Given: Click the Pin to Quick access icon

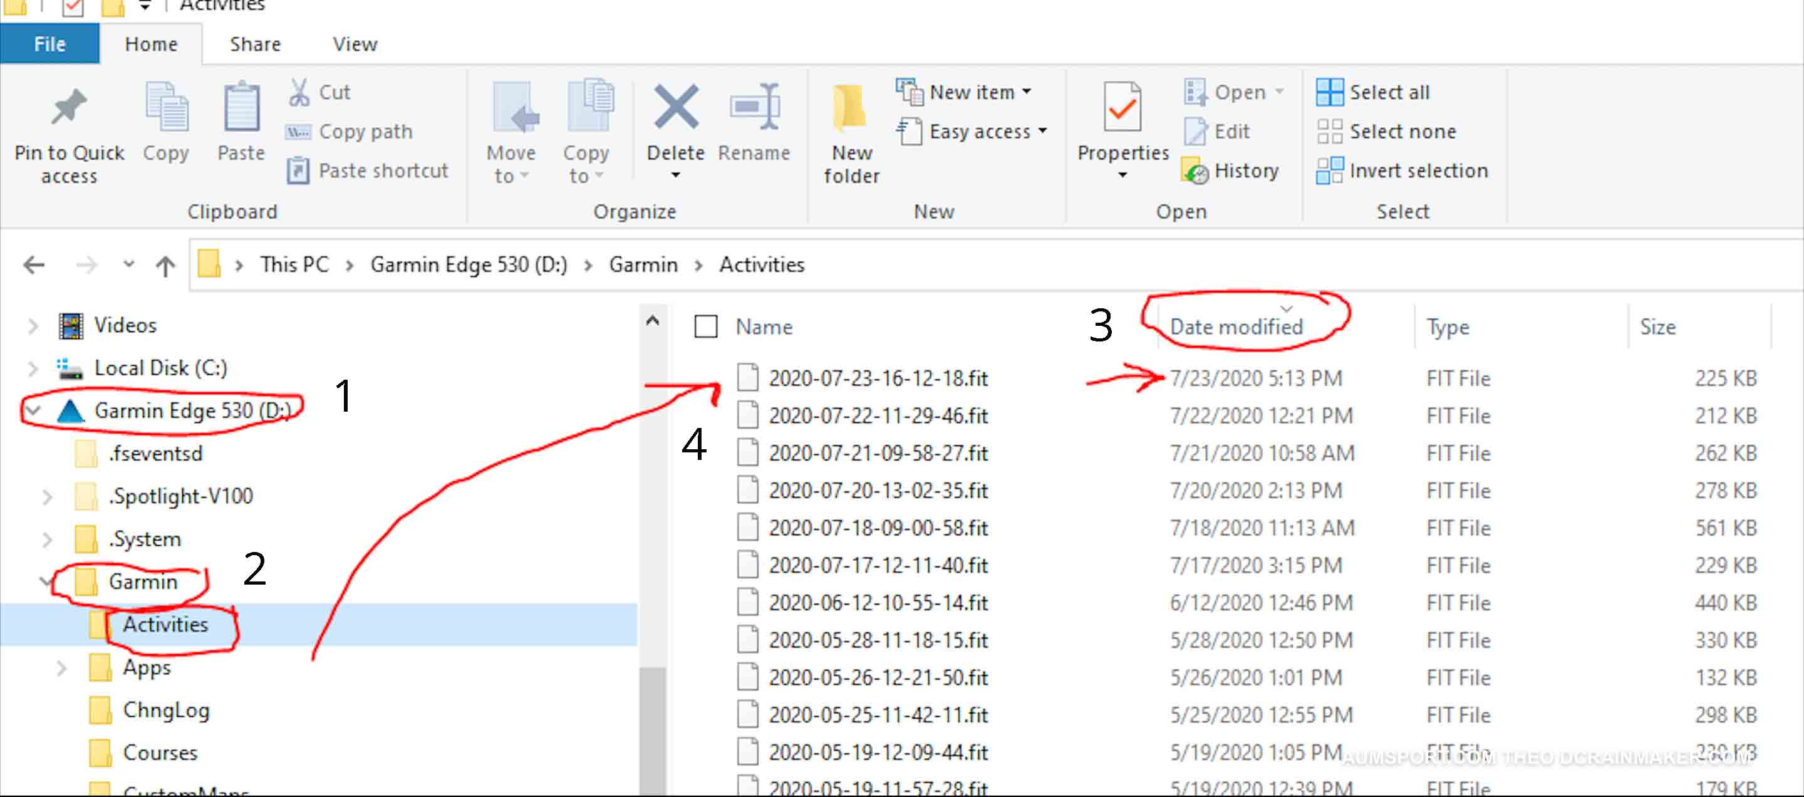Looking at the screenshot, I should click(x=69, y=107).
